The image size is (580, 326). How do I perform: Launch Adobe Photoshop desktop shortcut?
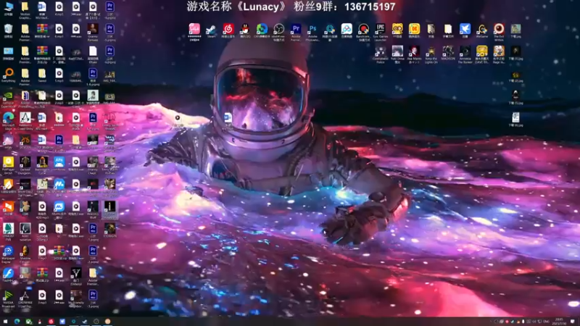coord(312,32)
